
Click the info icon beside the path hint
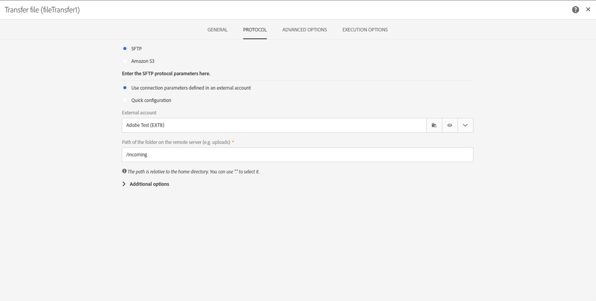(124, 171)
